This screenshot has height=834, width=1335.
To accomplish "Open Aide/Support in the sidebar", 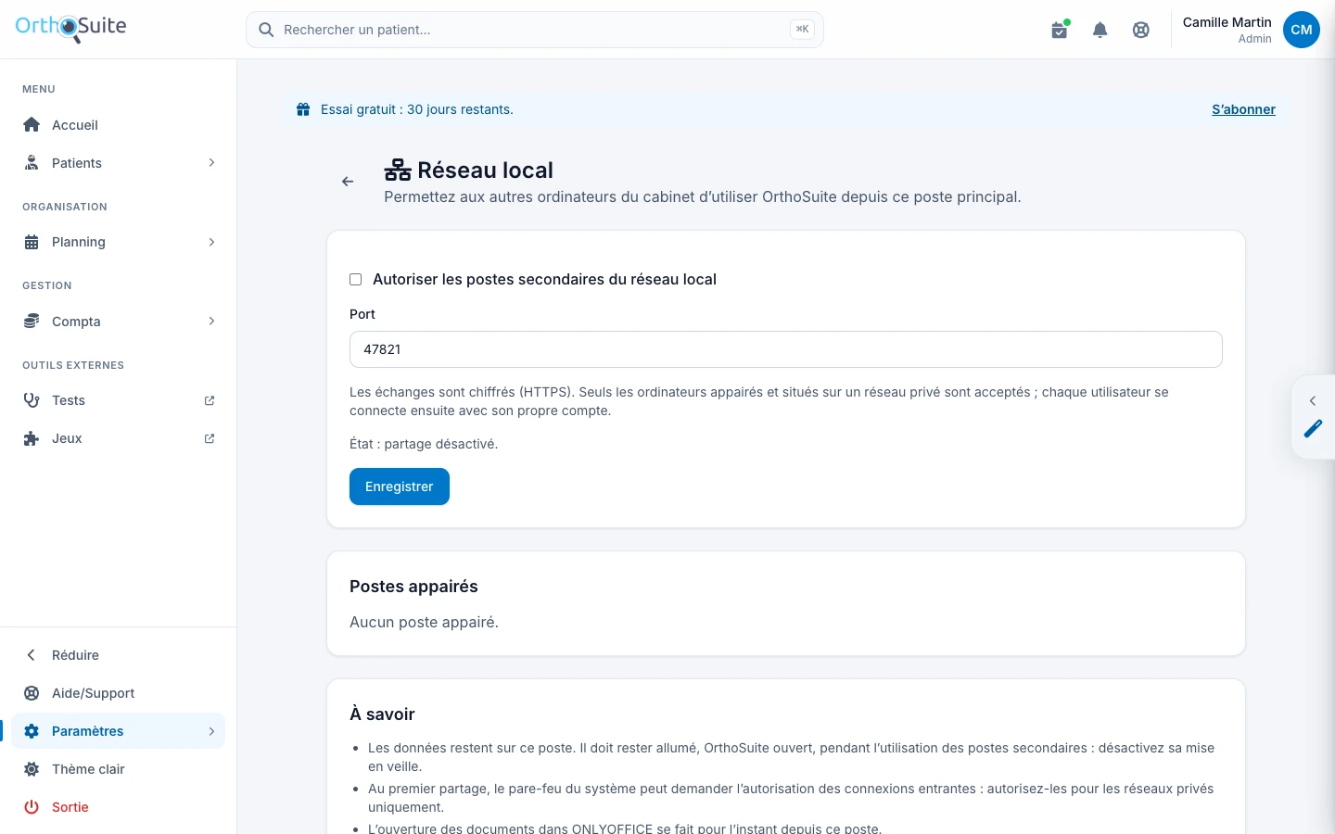I will 119,693.
